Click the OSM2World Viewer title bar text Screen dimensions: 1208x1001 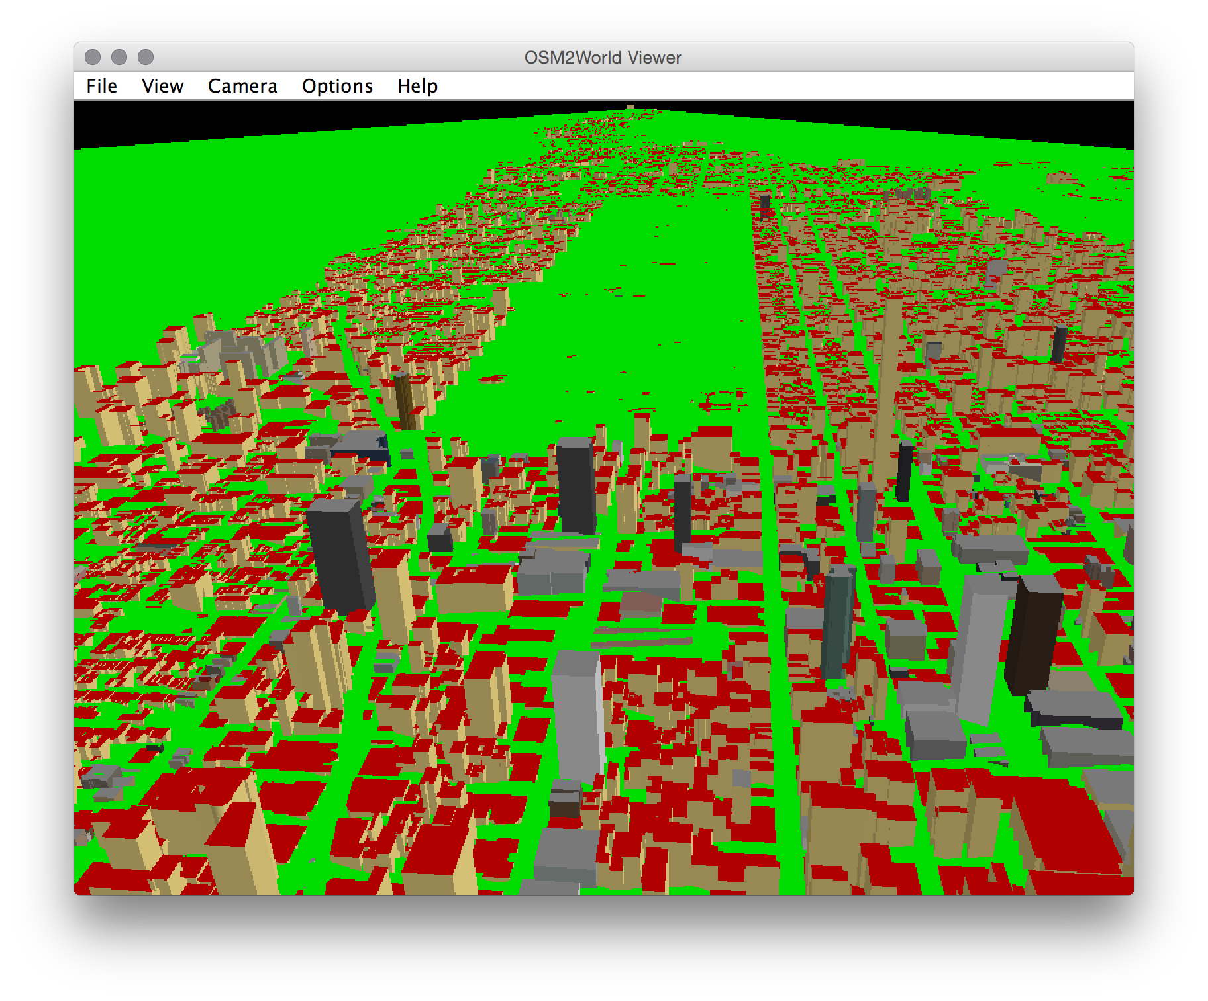(603, 58)
